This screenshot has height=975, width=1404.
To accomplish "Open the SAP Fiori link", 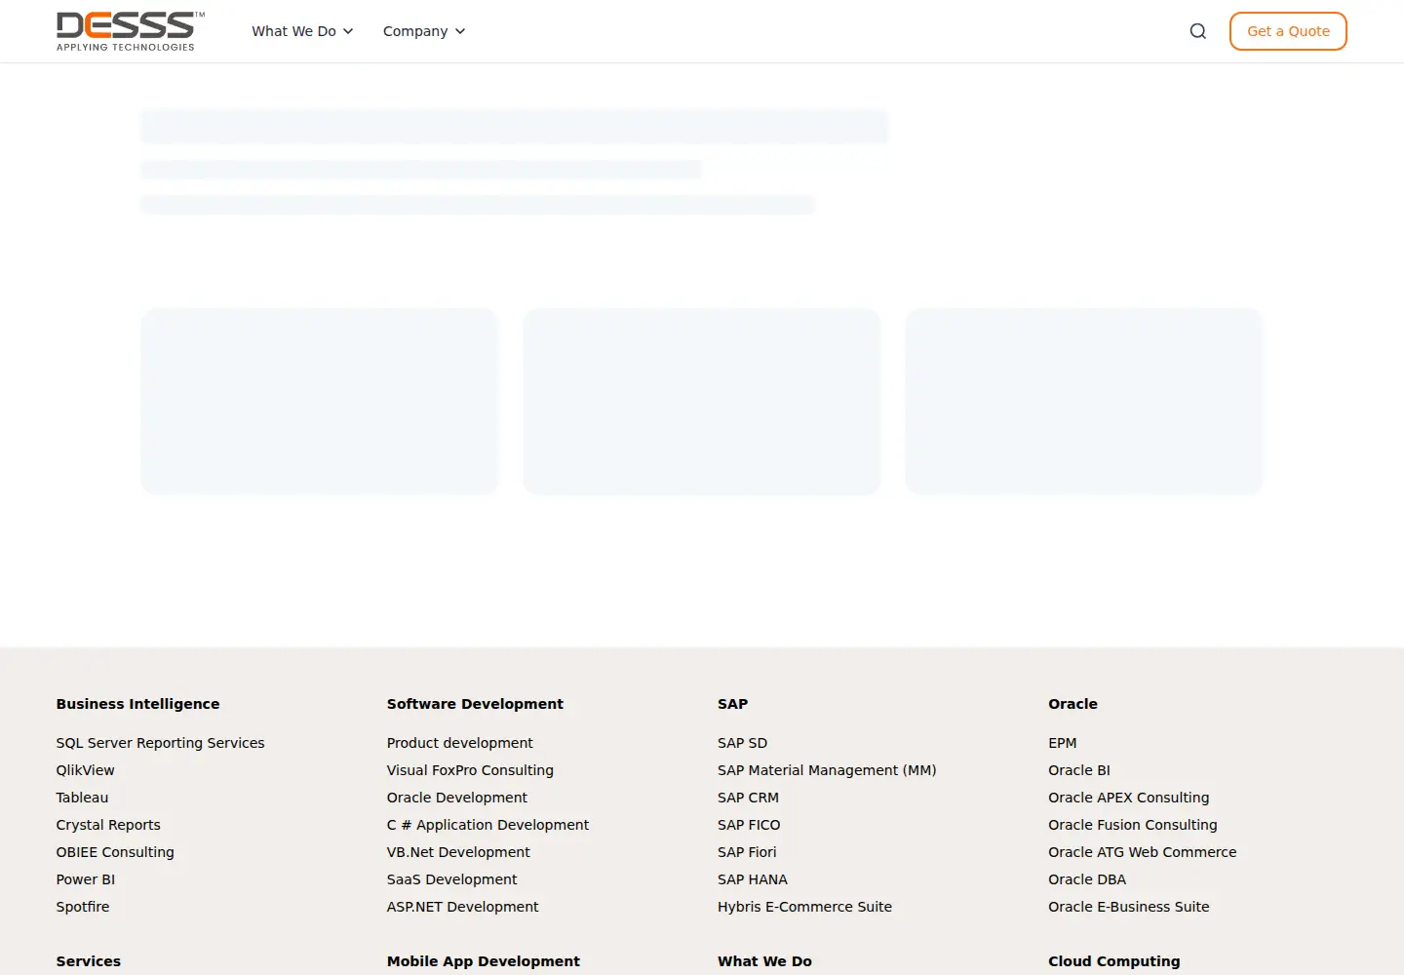I will (x=747, y=852).
